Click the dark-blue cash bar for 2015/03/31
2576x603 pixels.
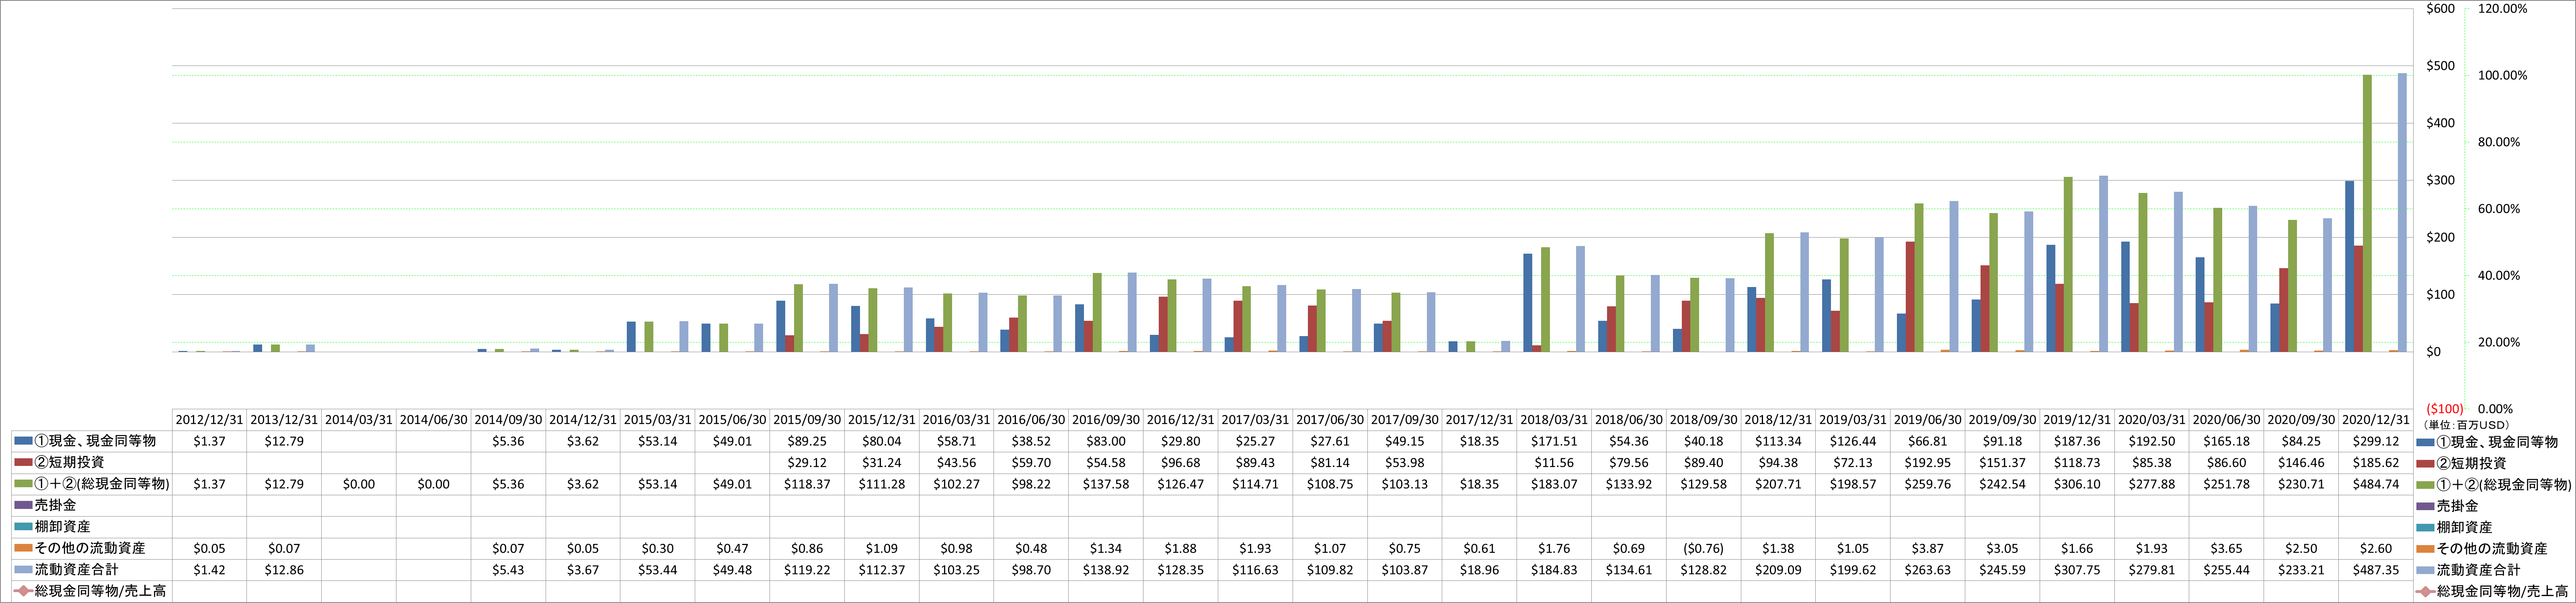[x=631, y=337]
